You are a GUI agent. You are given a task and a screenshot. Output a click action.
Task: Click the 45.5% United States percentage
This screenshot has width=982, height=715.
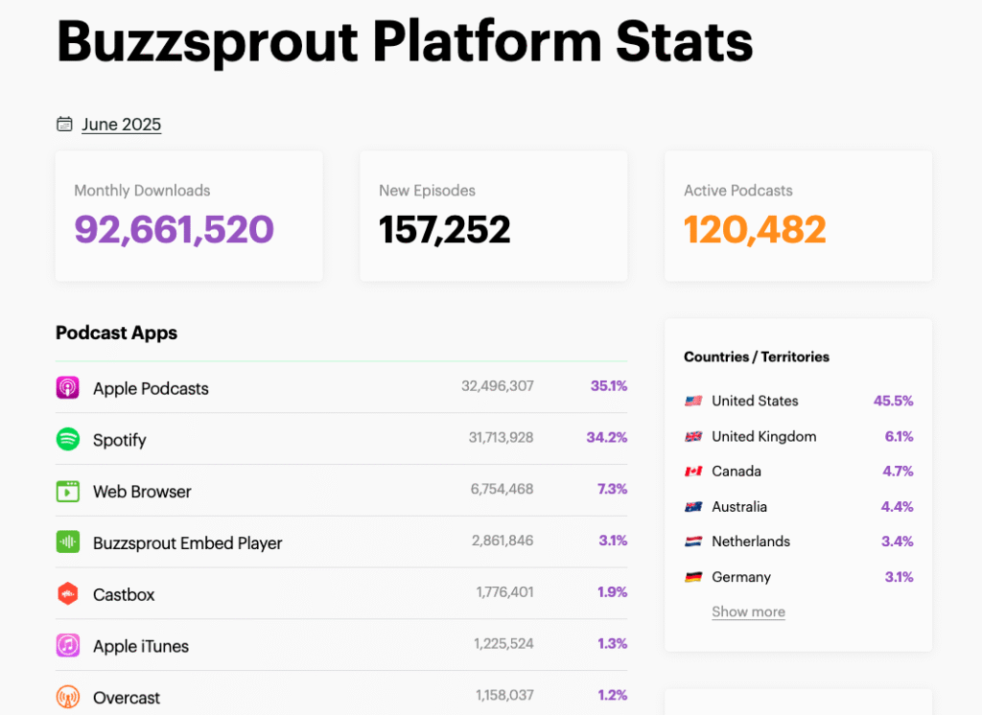894,401
